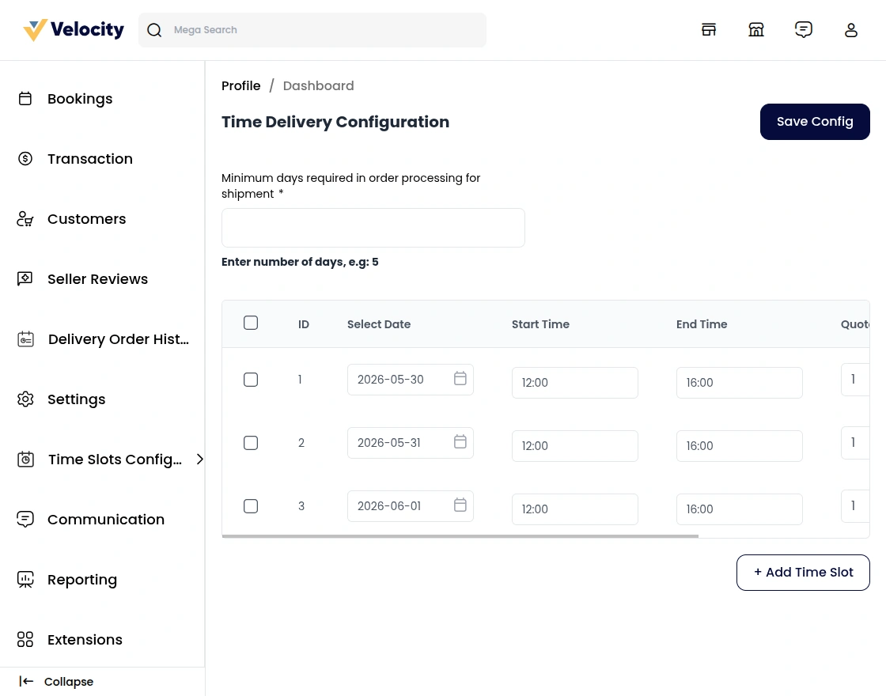Image resolution: width=886 pixels, height=696 pixels.
Task: Focus the minimum days input field
Action: (x=373, y=228)
